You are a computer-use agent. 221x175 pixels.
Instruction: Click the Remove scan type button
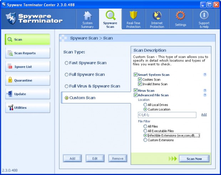pyautogui.click(x=118, y=158)
